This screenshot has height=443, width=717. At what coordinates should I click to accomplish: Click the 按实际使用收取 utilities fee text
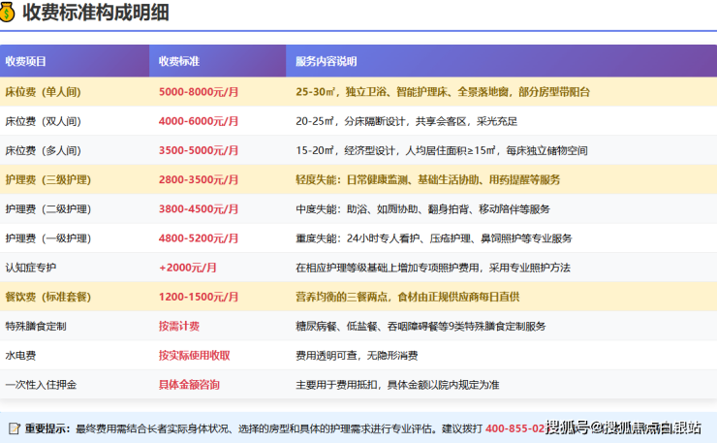[194, 355]
